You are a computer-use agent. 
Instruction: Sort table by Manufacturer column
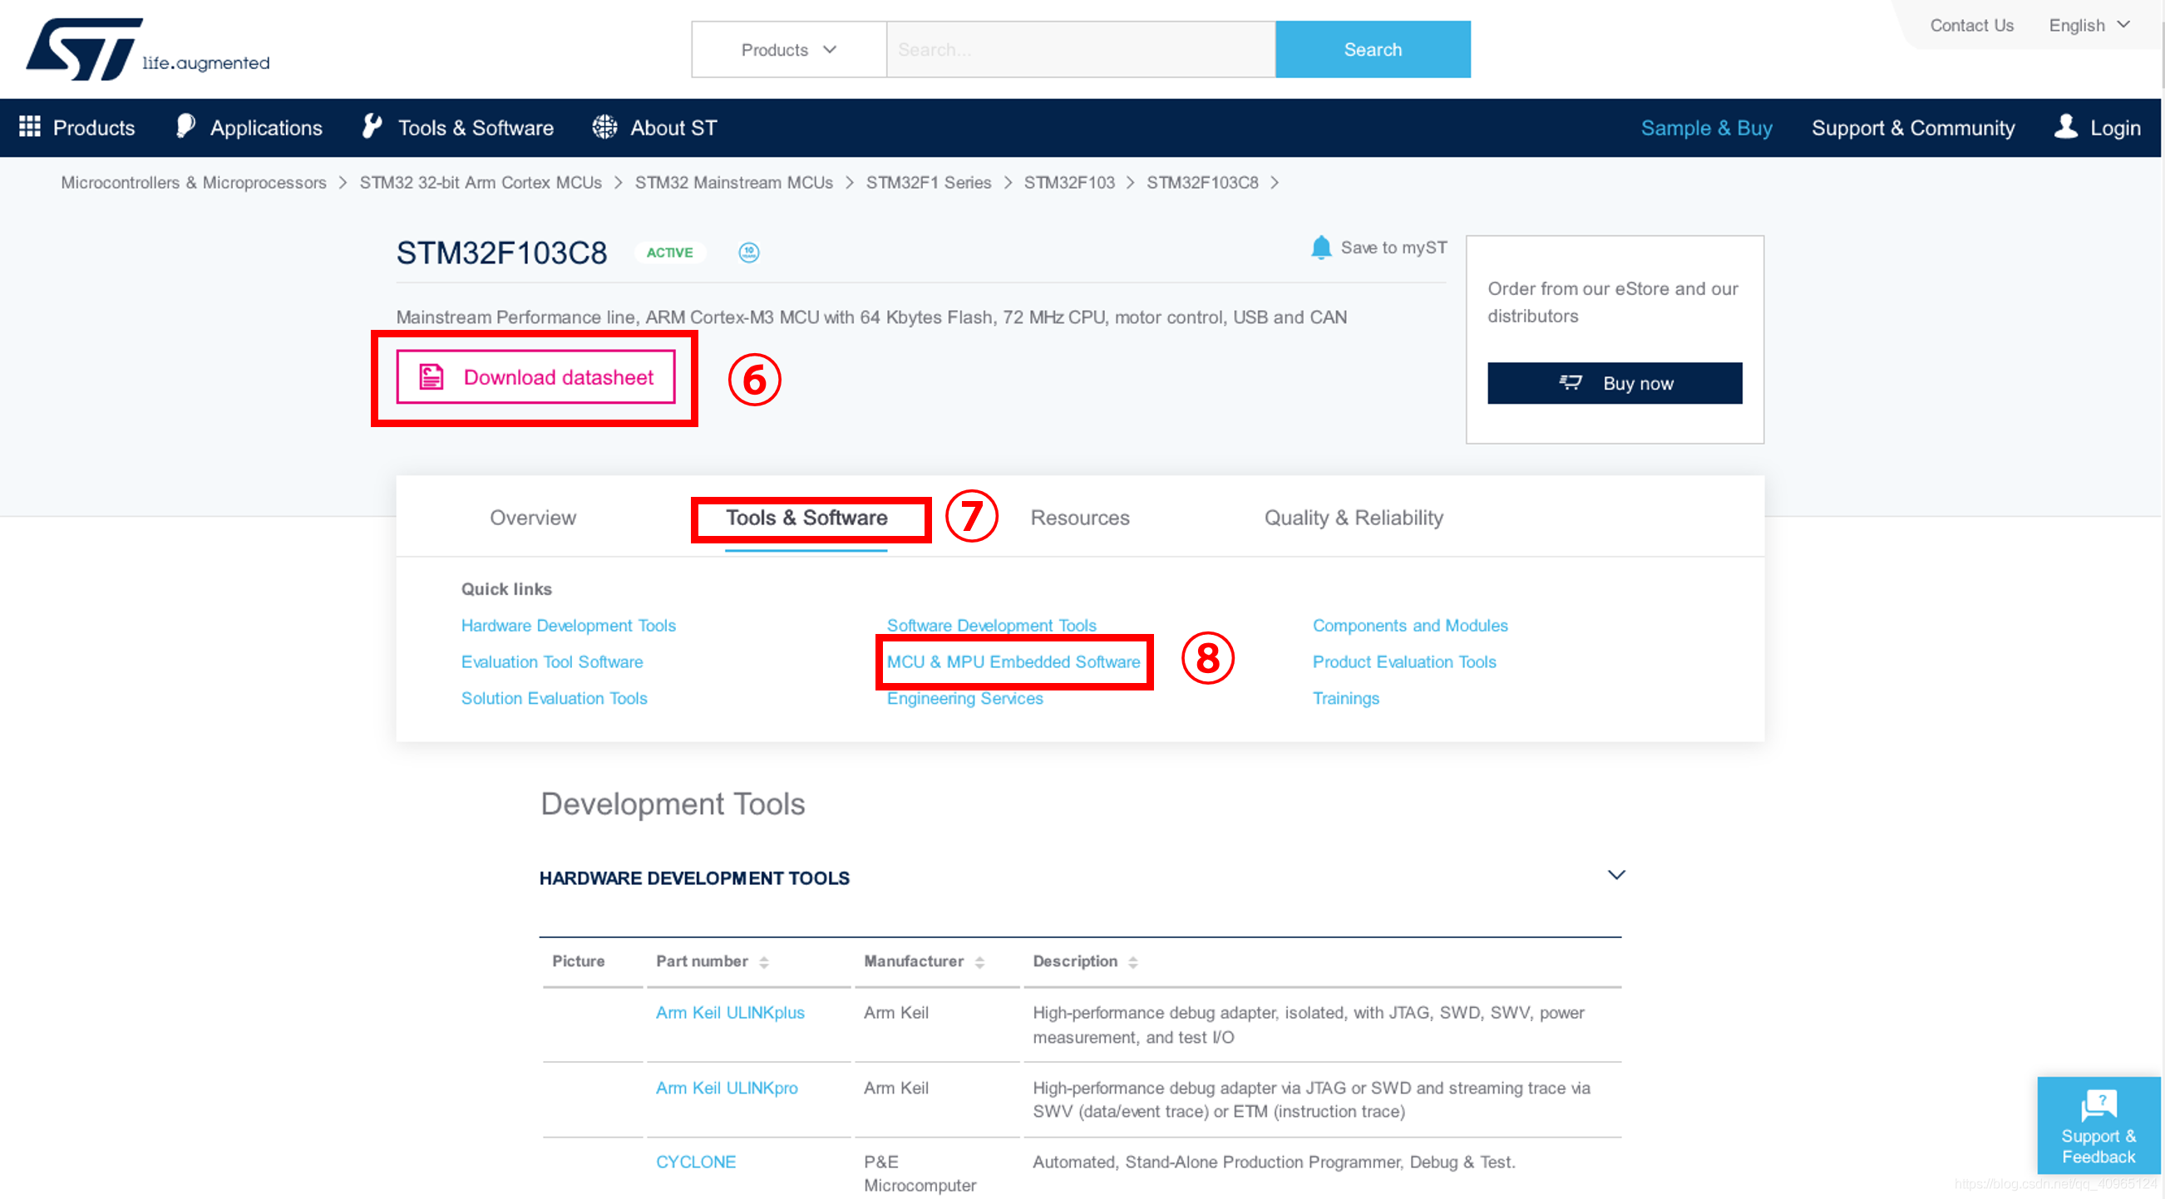pyautogui.click(x=979, y=962)
